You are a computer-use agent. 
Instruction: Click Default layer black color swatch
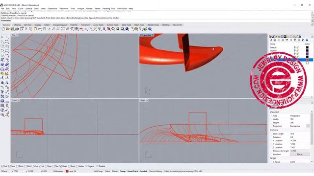pyautogui.click(x=307, y=47)
